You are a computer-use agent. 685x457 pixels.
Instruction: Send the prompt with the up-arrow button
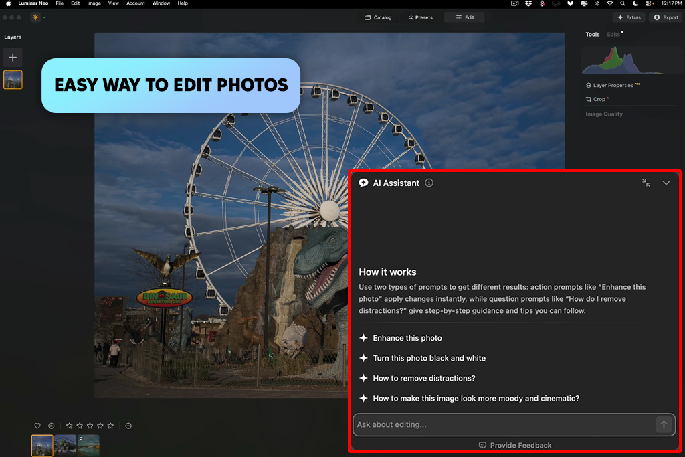tap(664, 424)
